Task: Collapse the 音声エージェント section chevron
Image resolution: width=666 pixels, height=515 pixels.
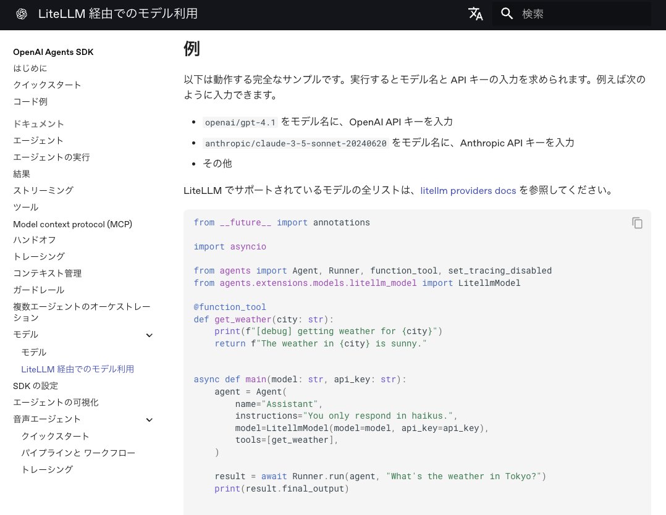Action: coord(149,420)
